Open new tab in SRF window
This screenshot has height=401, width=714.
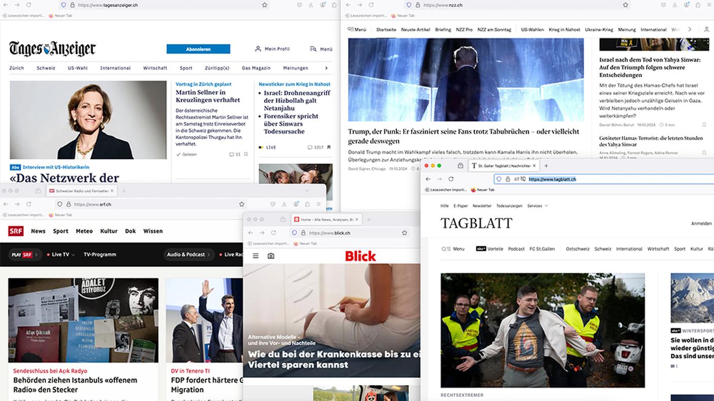coord(124,191)
